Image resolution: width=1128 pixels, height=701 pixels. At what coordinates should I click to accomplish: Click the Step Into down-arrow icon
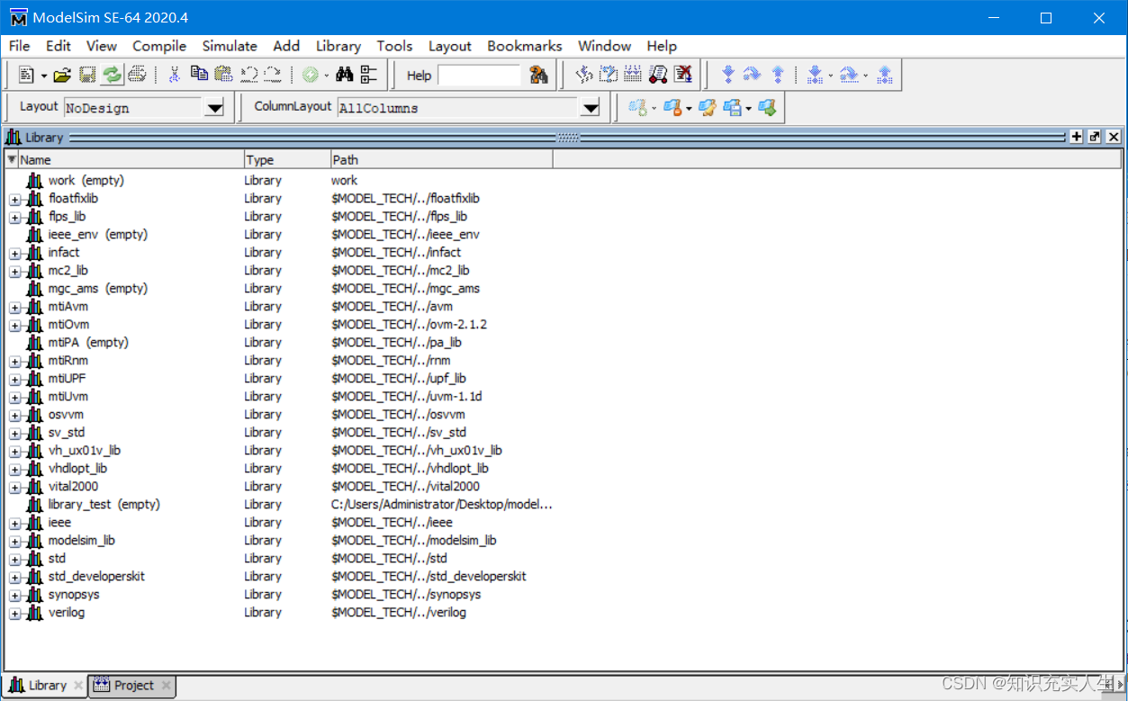728,75
